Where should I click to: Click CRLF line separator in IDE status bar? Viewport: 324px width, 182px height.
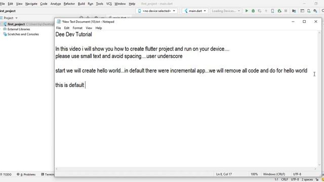[285, 179]
